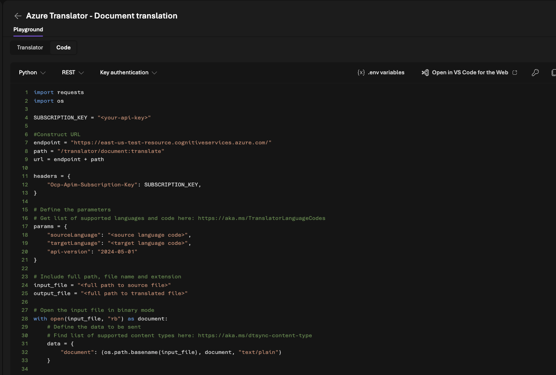Go back using the left arrow icon

[x=18, y=16]
